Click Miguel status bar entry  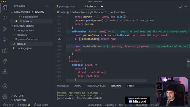(24, 105)
